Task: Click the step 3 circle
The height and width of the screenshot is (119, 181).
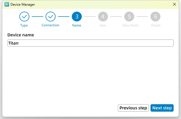Action: coord(77,16)
